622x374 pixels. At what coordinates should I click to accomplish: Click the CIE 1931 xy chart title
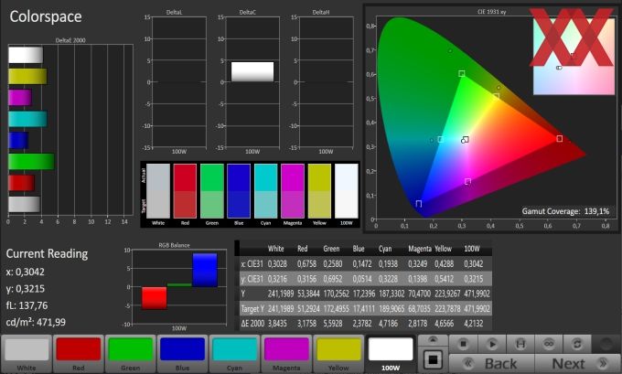click(491, 12)
